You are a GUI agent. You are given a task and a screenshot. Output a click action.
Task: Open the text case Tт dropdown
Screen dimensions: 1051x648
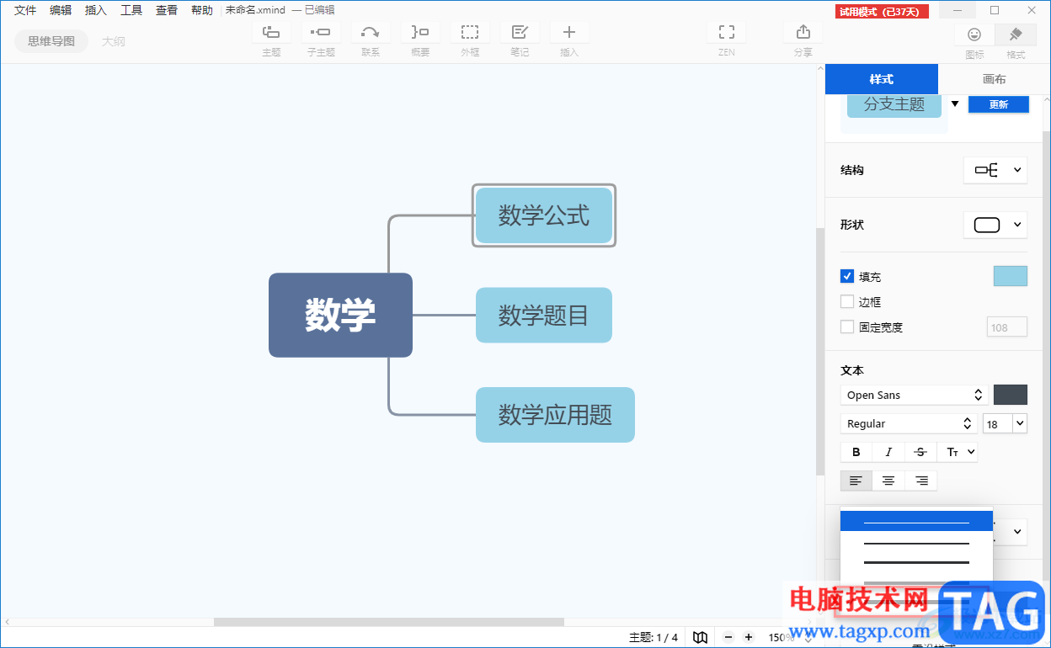pyautogui.click(x=958, y=452)
